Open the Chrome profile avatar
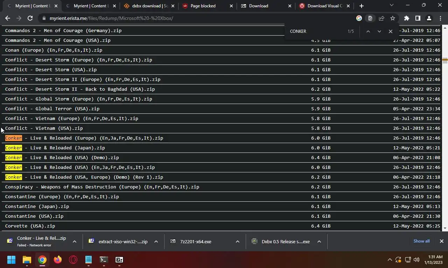 tap(429, 18)
